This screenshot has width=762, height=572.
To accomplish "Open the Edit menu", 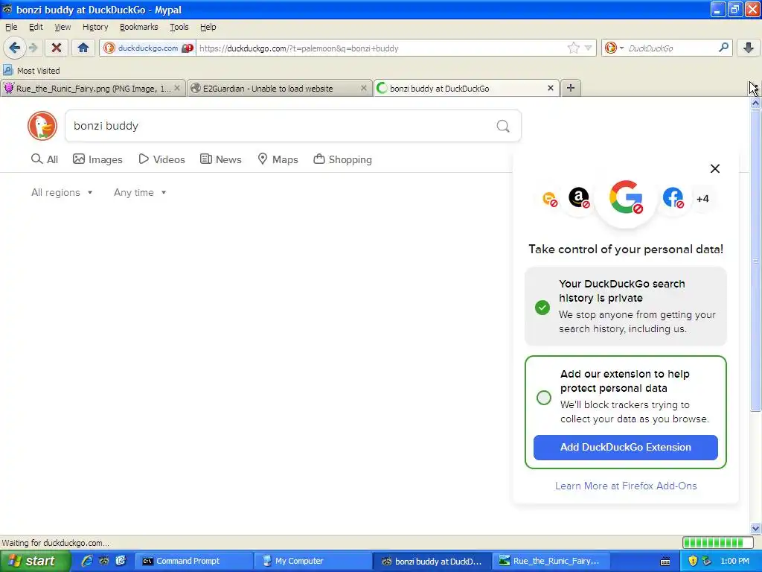I will click(x=36, y=27).
